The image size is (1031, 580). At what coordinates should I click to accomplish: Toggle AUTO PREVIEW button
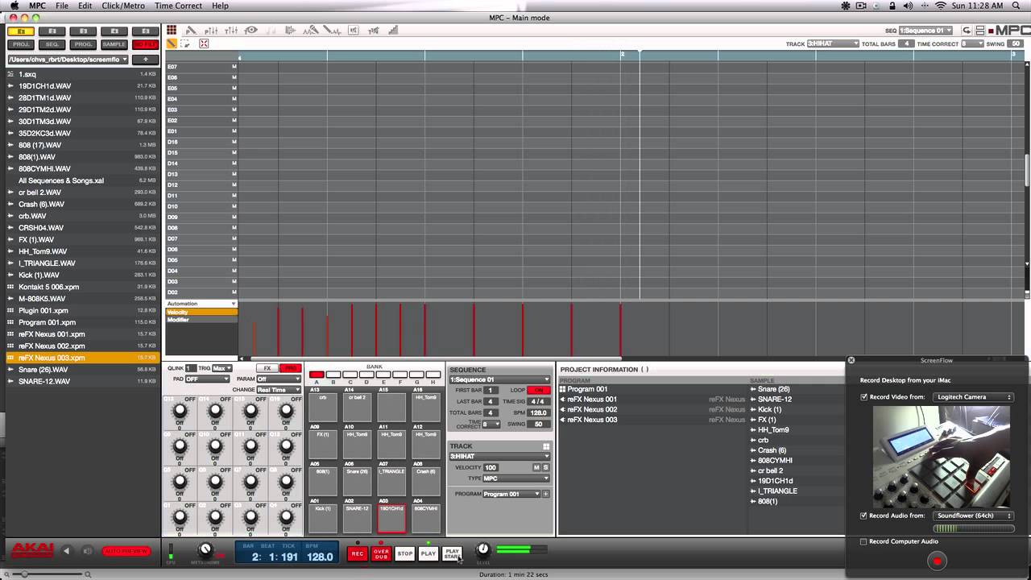(x=126, y=551)
